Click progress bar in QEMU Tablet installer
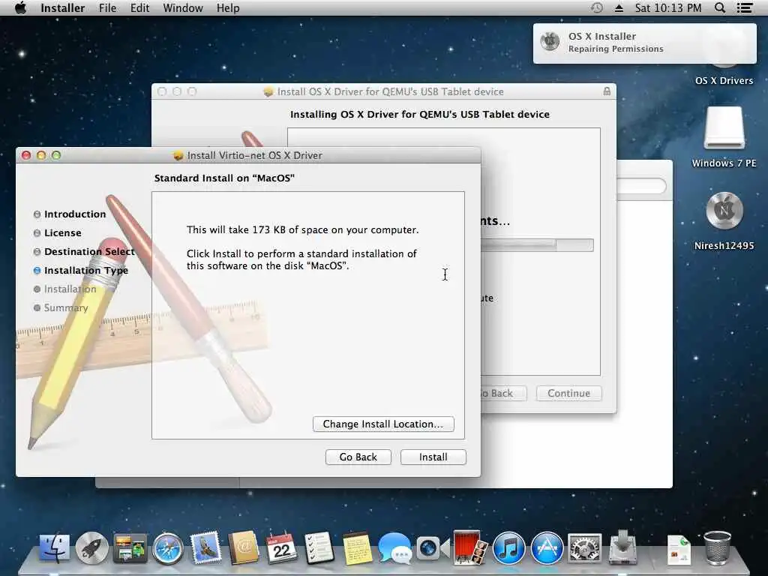This screenshot has width=768, height=576. point(537,245)
